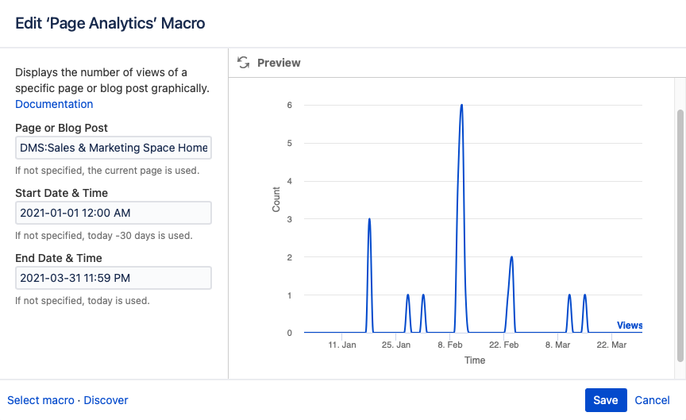Image resolution: width=686 pixels, height=420 pixels.
Task: Click the '11. Jan' x-axis label
Action: 342,345
